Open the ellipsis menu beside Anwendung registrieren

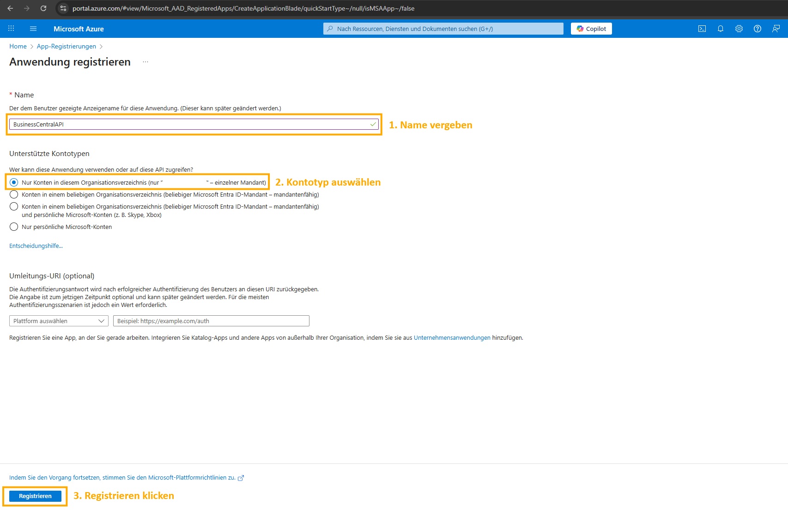(x=145, y=62)
